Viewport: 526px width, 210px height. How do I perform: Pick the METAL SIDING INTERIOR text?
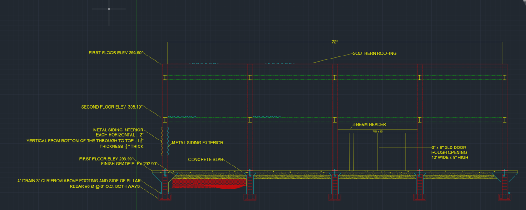[x=118, y=130]
